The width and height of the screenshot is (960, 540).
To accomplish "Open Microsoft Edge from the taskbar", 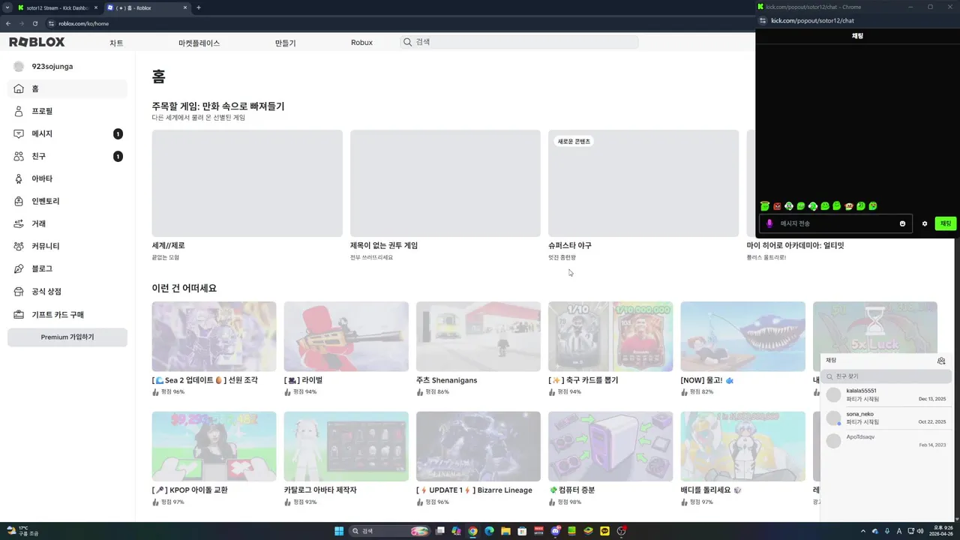I will click(x=489, y=531).
